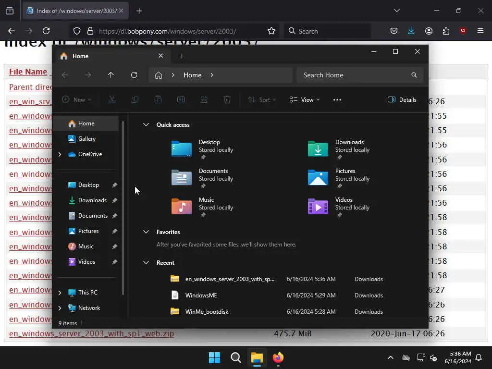
Task: Click the Explorer forward arrow
Action: click(x=88, y=75)
